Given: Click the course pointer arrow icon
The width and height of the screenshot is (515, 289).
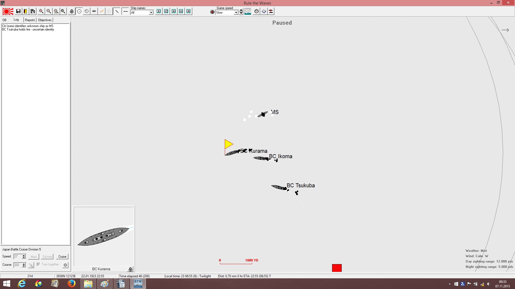Looking at the screenshot, I should [31, 265].
